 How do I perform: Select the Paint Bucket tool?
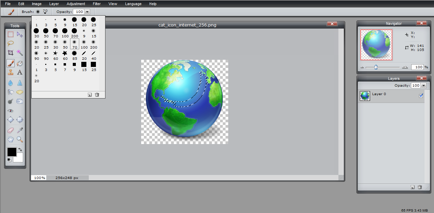(x=20, y=63)
